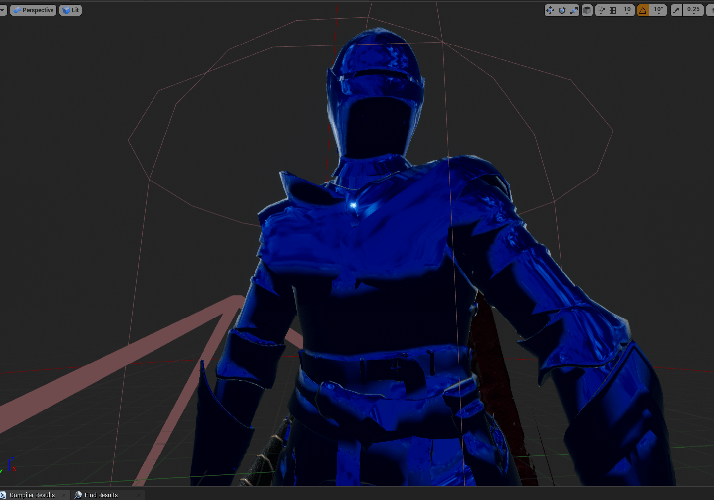Close the Compiler Results tab
The height and width of the screenshot is (500, 714).
64,495
